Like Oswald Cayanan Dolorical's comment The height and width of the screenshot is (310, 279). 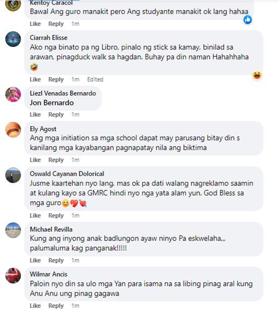pos(35,215)
